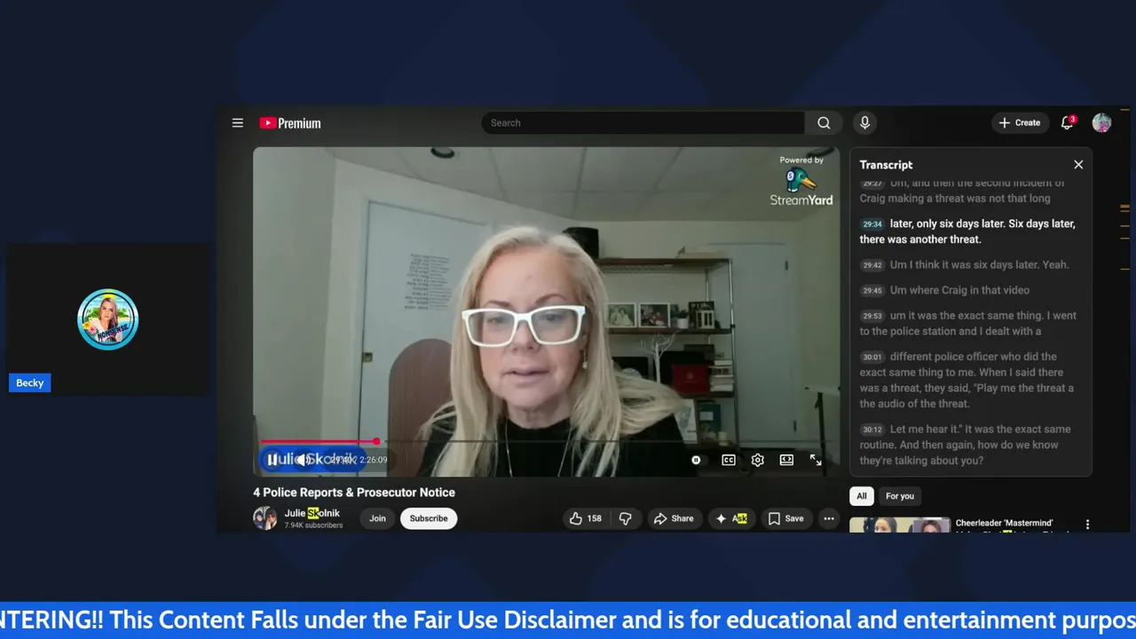
Task: Open the account avatar menu
Action: click(x=1101, y=123)
